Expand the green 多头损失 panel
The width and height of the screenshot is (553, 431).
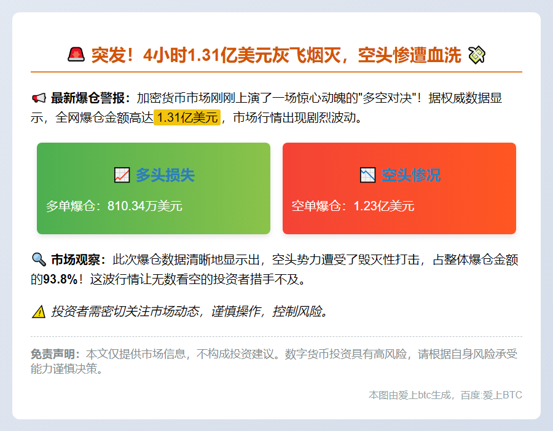coord(154,188)
